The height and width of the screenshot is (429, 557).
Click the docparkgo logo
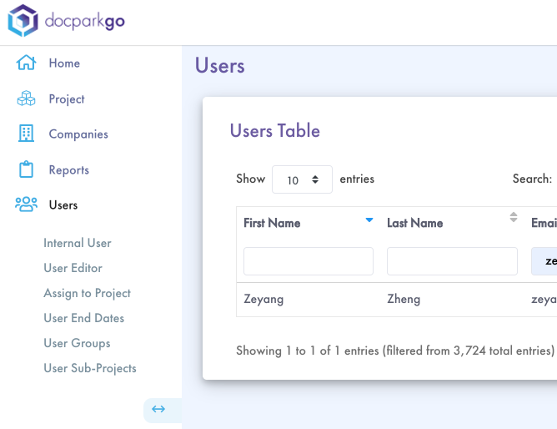67,22
